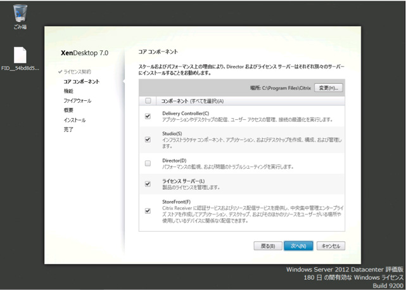This screenshot has height=290, width=406.
Task: Uncheck the StoreFront(F) checkbox
Action: click(x=148, y=211)
